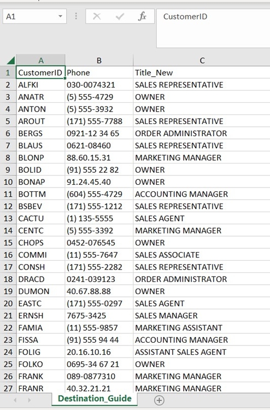This screenshot has height=410, width=270.
Task: Click the Cancel X formula bar icon
Action: (x=97, y=16)
